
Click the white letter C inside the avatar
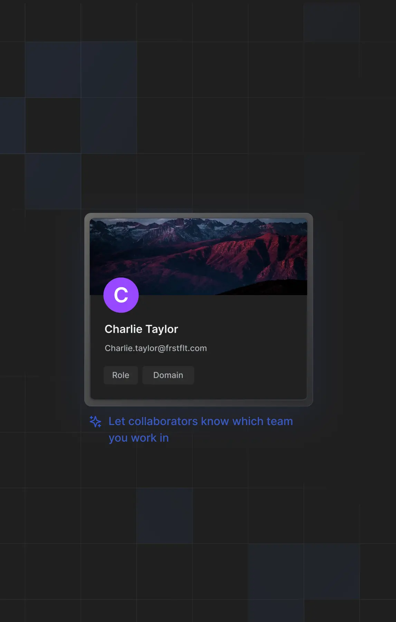click(x=121, y=295)
